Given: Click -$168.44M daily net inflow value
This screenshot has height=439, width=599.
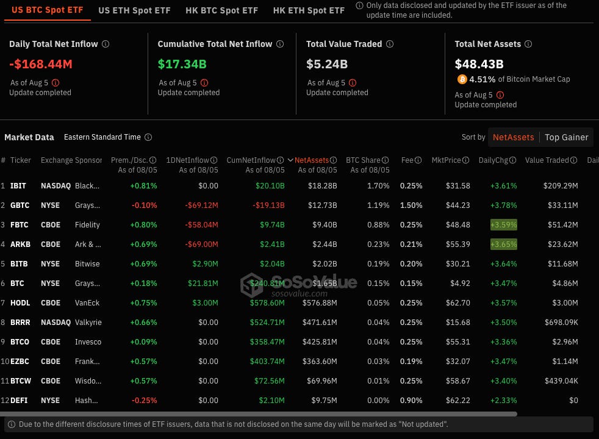Looking at the screenshot, I should [x=41, y=64].
